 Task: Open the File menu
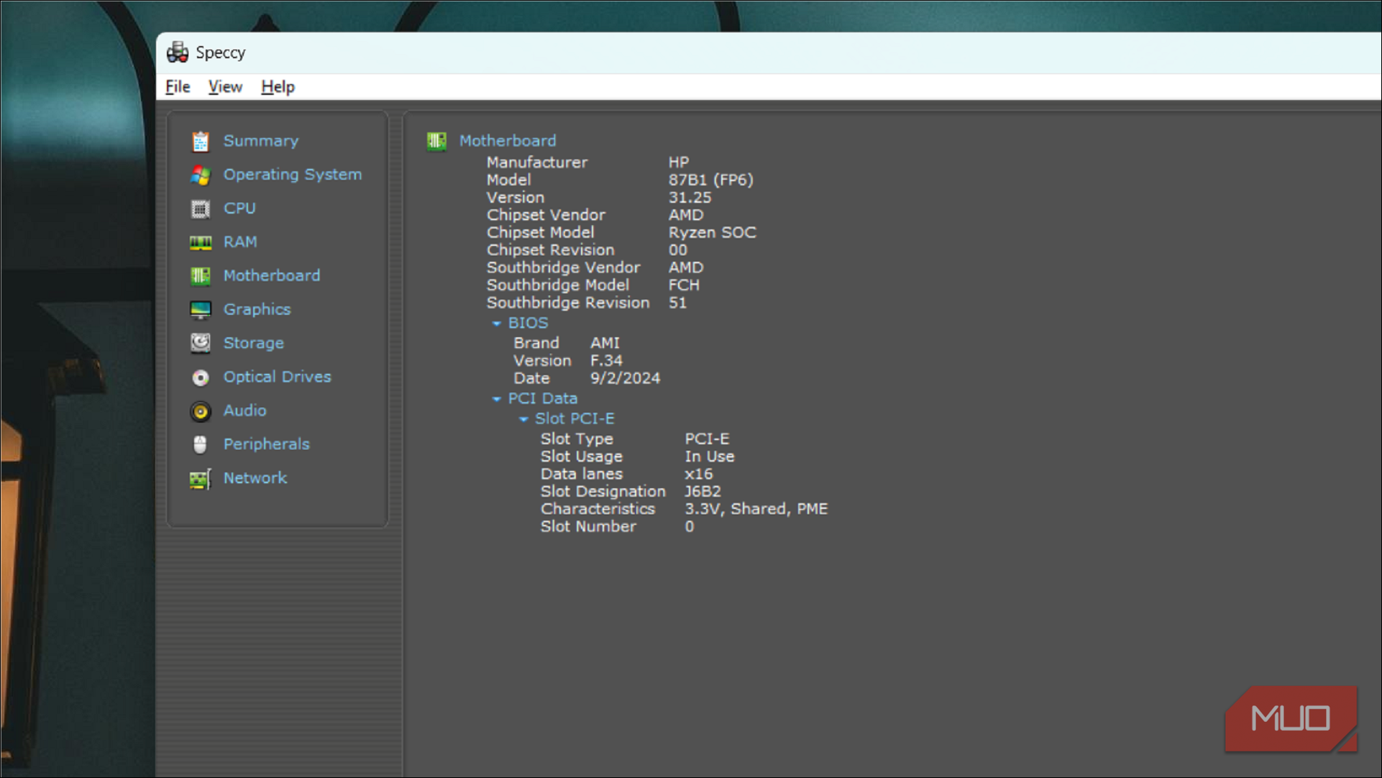click(178, 87)
